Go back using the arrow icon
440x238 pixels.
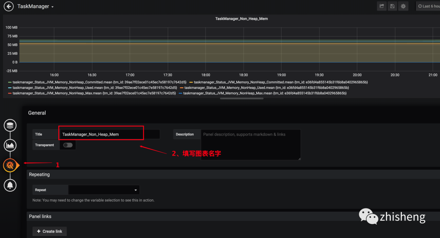point(9,6)
